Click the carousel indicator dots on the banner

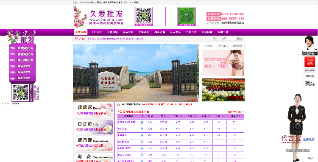(x=192, y=100)
